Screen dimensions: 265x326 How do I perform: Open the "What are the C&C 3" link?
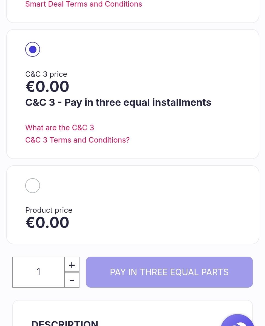click(x=59, y=127)
